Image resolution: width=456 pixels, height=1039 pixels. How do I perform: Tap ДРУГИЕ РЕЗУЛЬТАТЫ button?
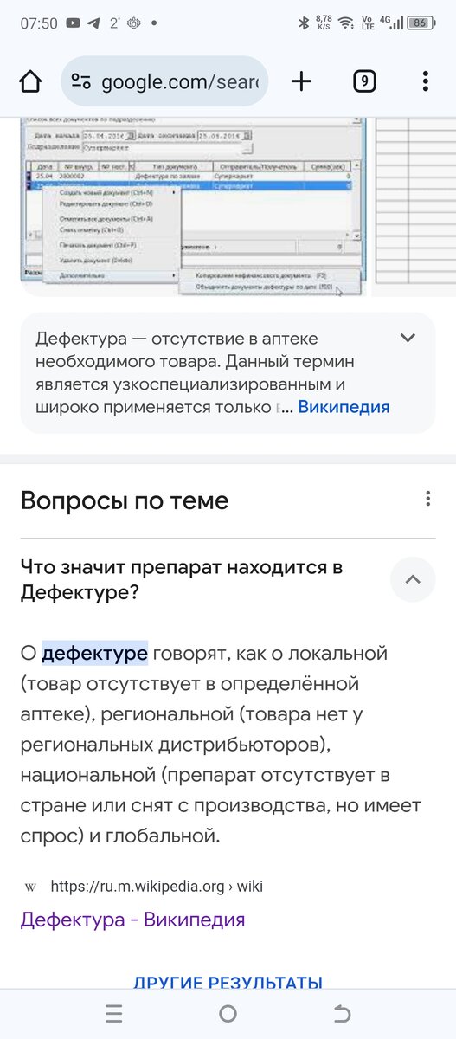click(228, 983)
